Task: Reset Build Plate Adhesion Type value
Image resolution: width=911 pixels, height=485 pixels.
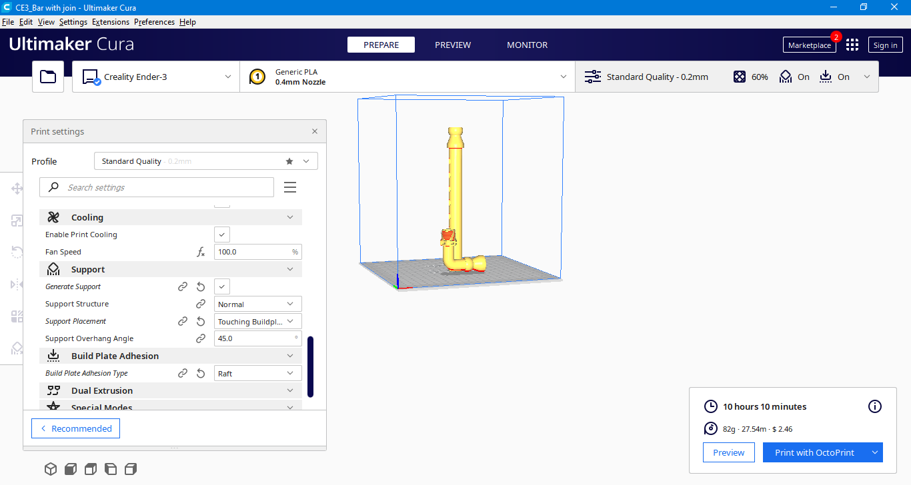Action: (x=201, y=373)
